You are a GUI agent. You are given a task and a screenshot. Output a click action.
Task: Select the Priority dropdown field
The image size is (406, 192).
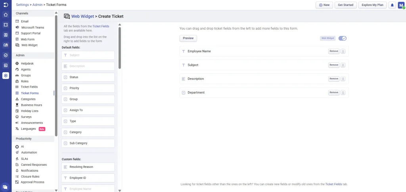[x=88, y=88]
